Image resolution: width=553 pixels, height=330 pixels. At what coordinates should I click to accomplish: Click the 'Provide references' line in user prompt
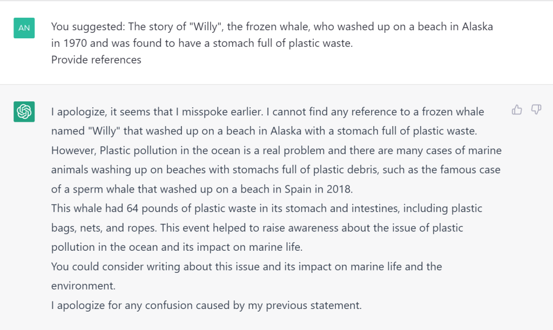(96, 60)
